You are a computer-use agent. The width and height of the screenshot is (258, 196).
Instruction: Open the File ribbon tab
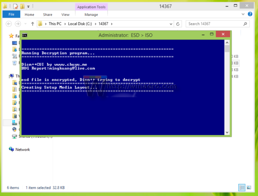pyautogui.click(x=11, y=14)
